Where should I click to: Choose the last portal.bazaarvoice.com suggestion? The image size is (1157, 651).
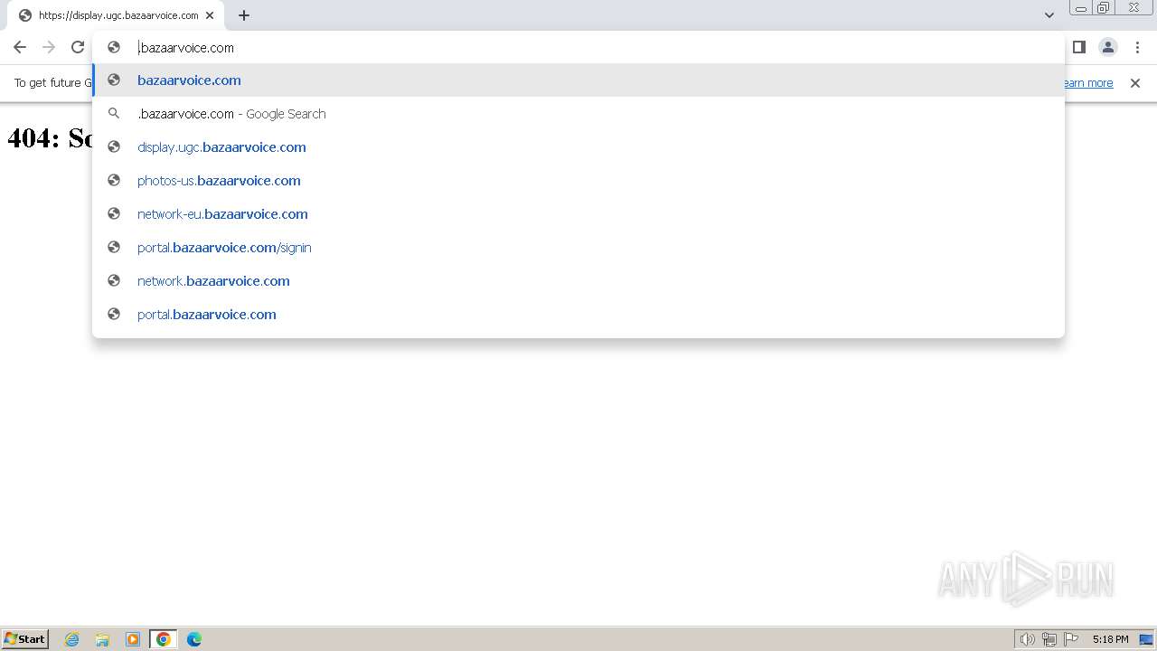click(578, 315)
